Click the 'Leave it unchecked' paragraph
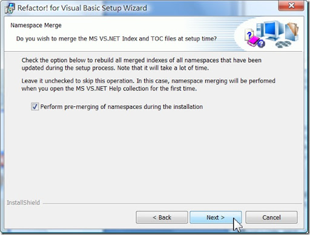The width and height of the screenshot is (310, 235). tap(148, 85)
